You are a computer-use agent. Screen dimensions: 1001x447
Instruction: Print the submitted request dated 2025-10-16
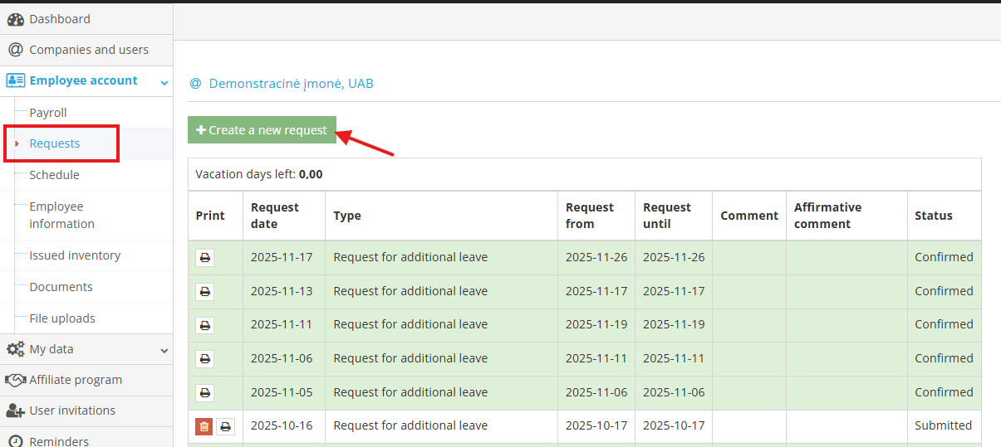point(225,426)
